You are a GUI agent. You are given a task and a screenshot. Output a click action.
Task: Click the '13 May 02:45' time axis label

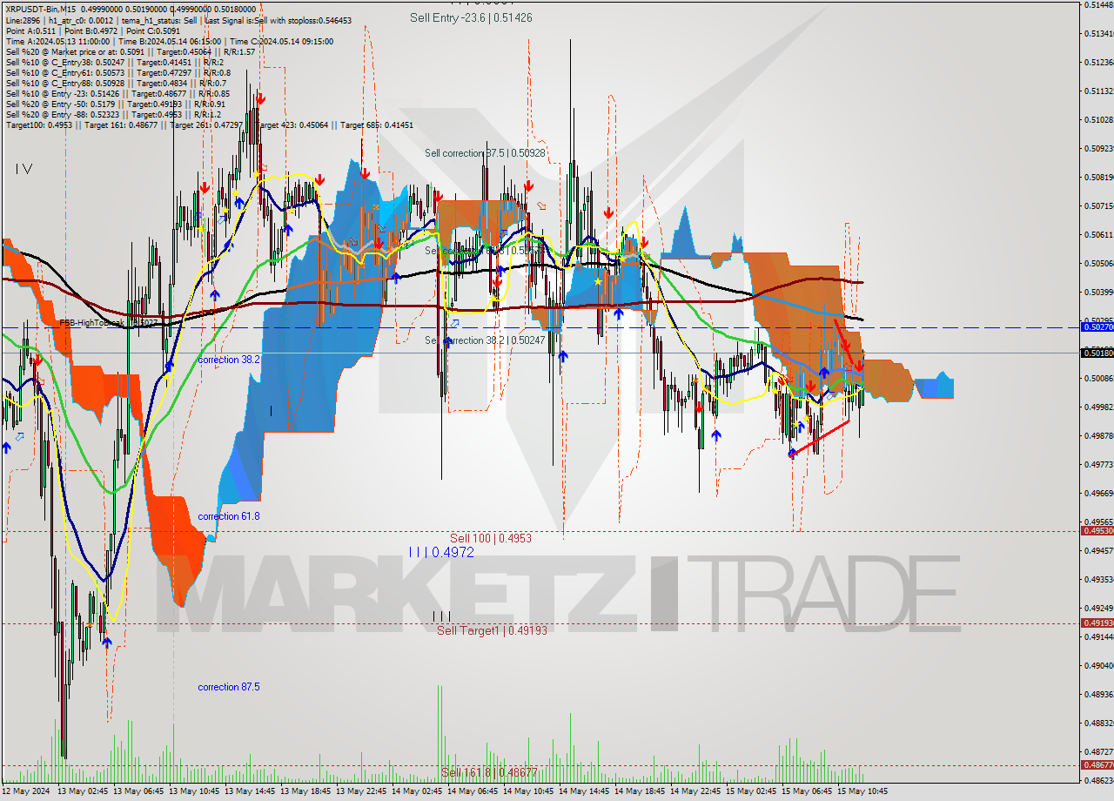point(83,791)
